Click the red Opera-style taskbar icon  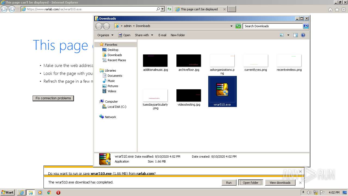58,192
